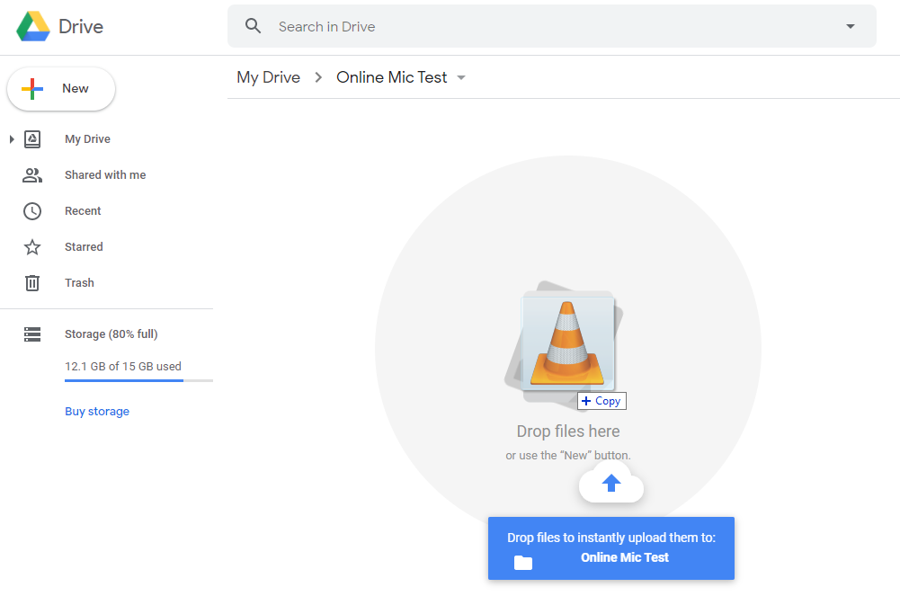Click the cloud upload arrow icon
Image resolution: width=900 pixels, height=596 pixels.
pyautogui.click(x=611, y=483)
